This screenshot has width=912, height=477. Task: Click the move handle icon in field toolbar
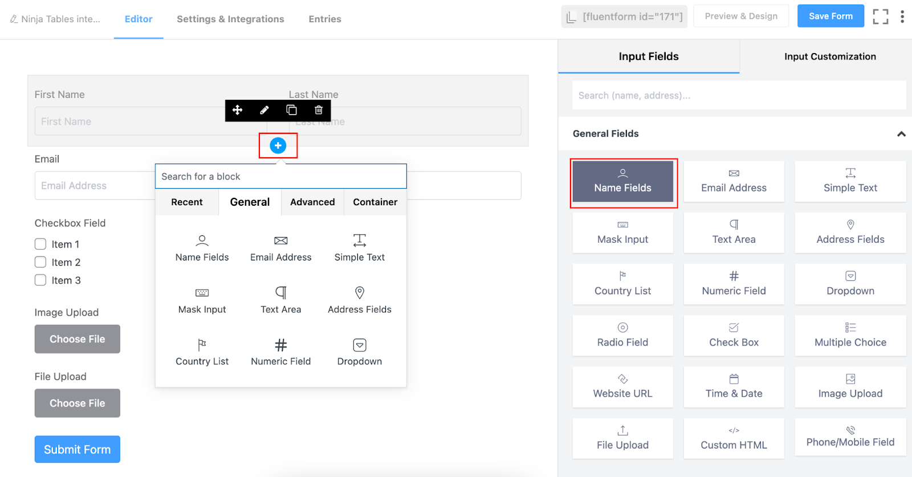238,110
